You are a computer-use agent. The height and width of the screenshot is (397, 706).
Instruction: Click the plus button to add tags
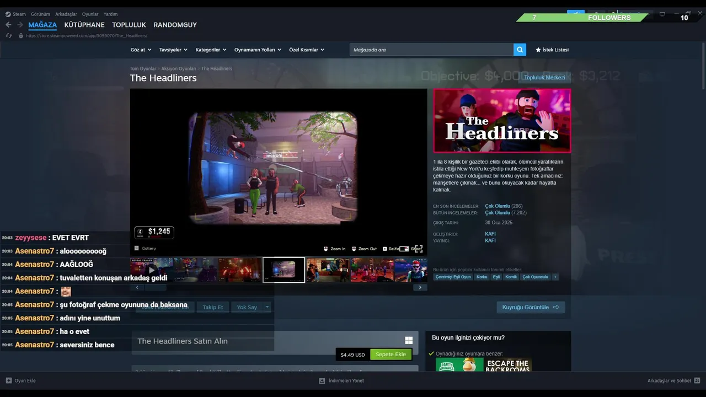[x=555, y=277]
